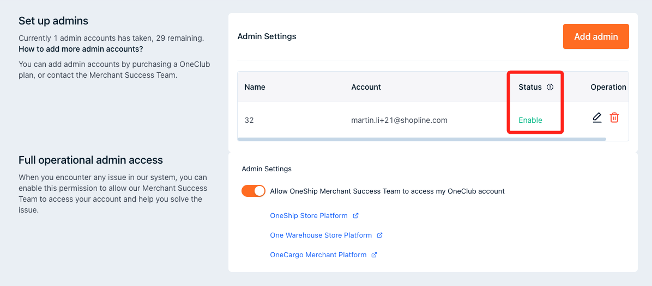
Task: Click 'How to add more admin accounts?' text
Action: tap(81, 49)
